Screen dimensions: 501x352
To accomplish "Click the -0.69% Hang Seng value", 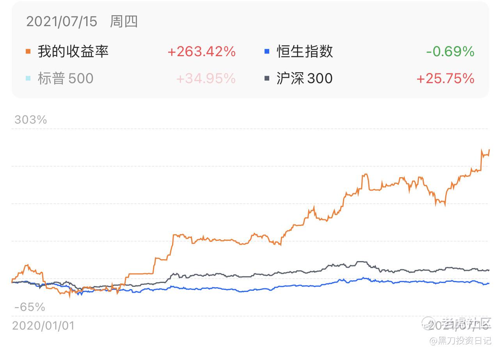I will 450,52.
